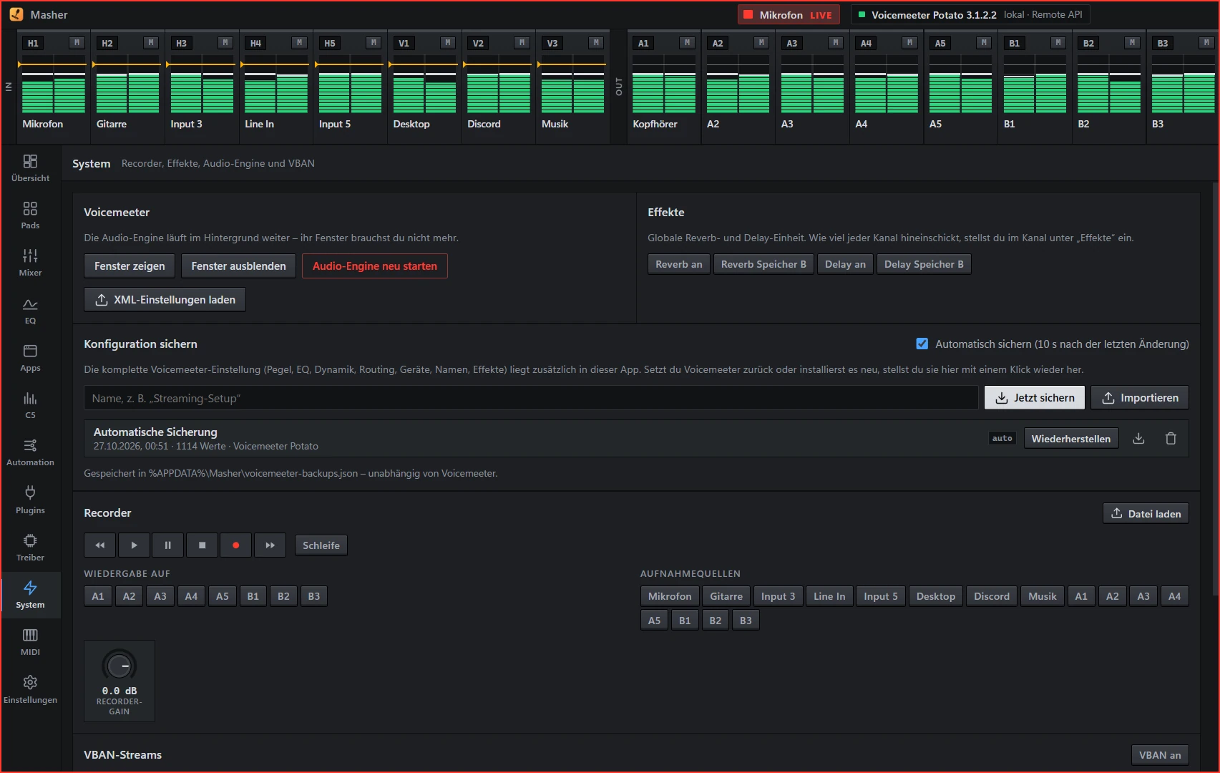Open Einstellungen in the sidebar

30,690
